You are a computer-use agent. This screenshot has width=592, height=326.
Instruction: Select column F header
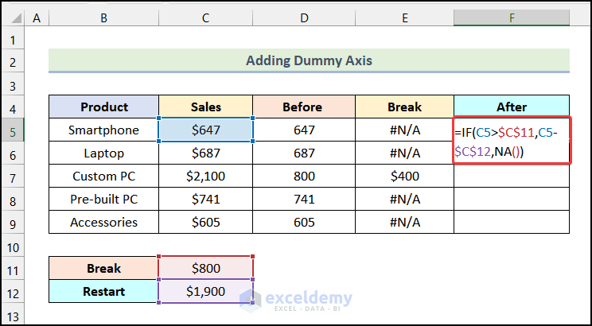512,17
